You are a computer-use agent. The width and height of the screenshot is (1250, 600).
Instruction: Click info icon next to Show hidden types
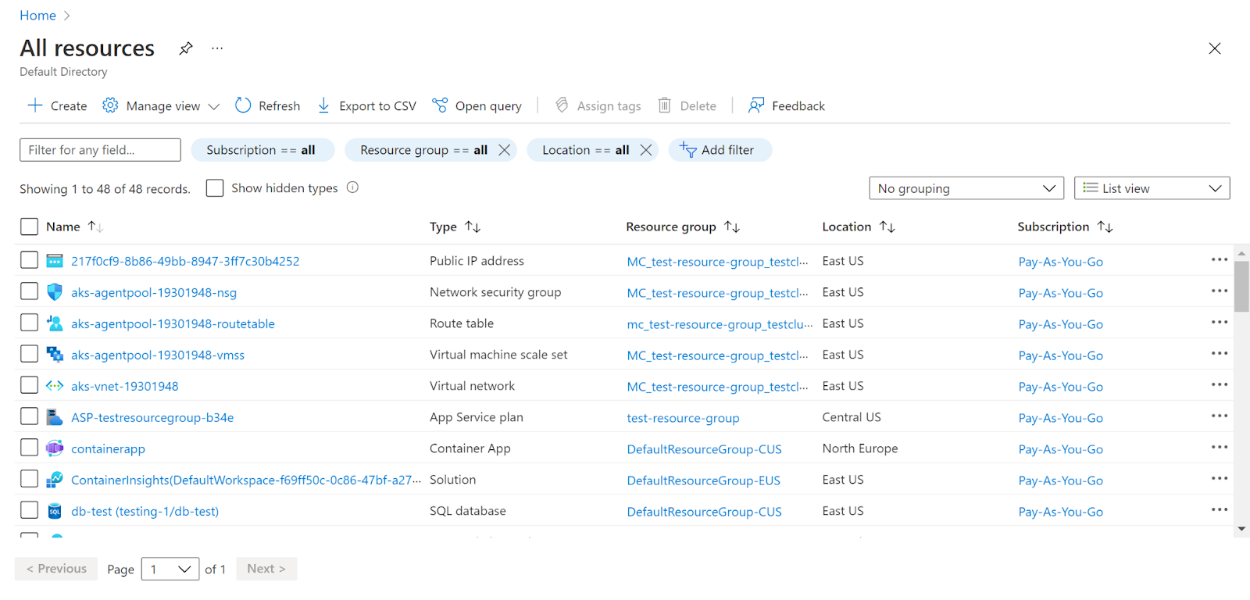pos(352,187)
